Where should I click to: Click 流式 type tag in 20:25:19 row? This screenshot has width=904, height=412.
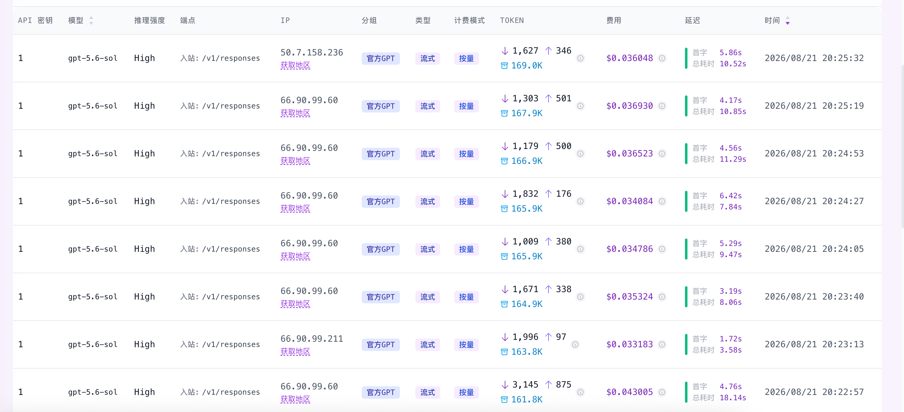pyautogui.click(x=427, y=106)
